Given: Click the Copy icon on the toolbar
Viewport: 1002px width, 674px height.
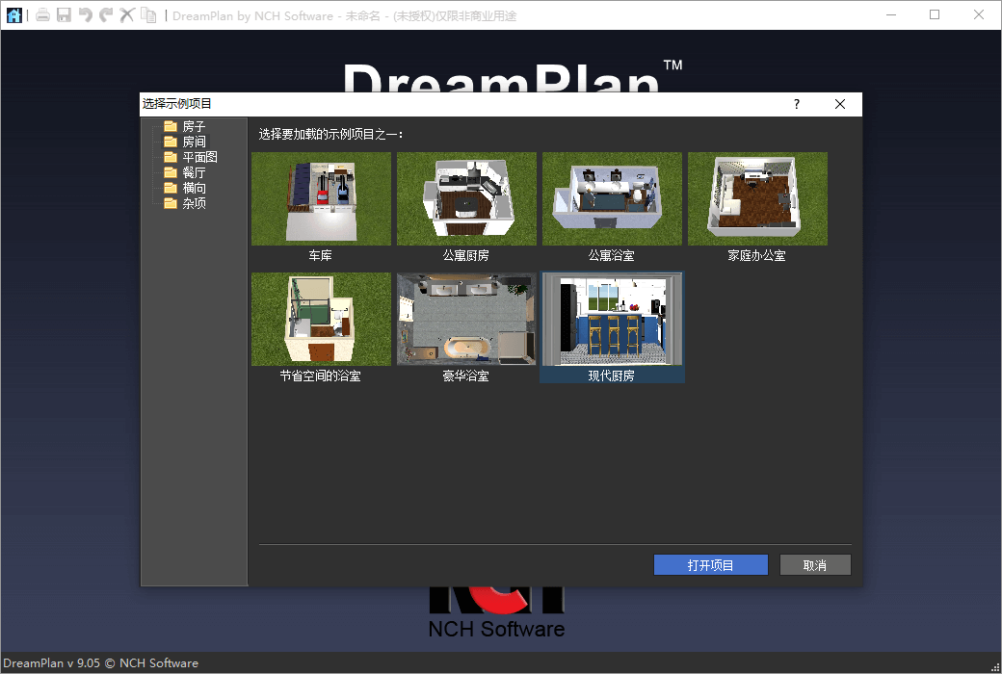Looking at the screenshot, I should tap(149, 14).
